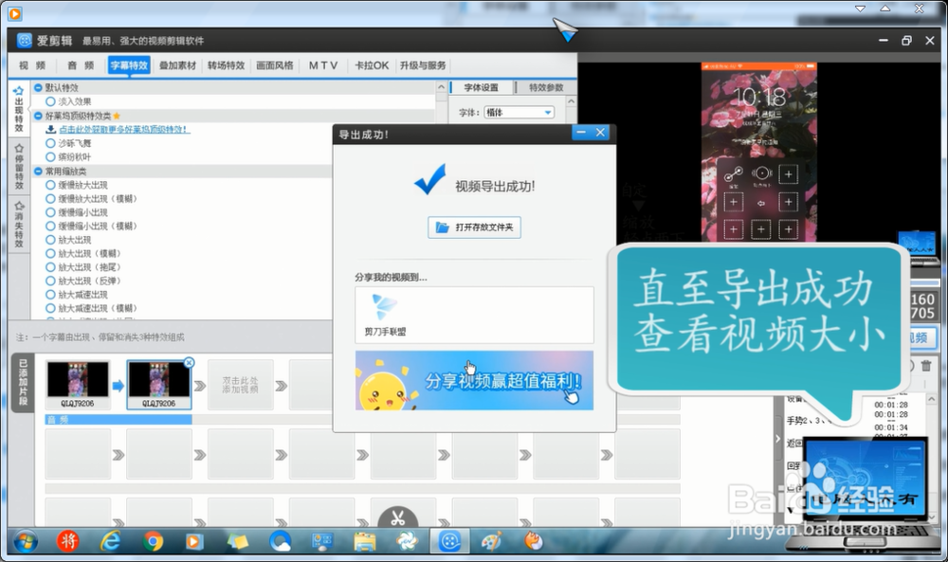Click the 音频 track bar

[118, 420]
